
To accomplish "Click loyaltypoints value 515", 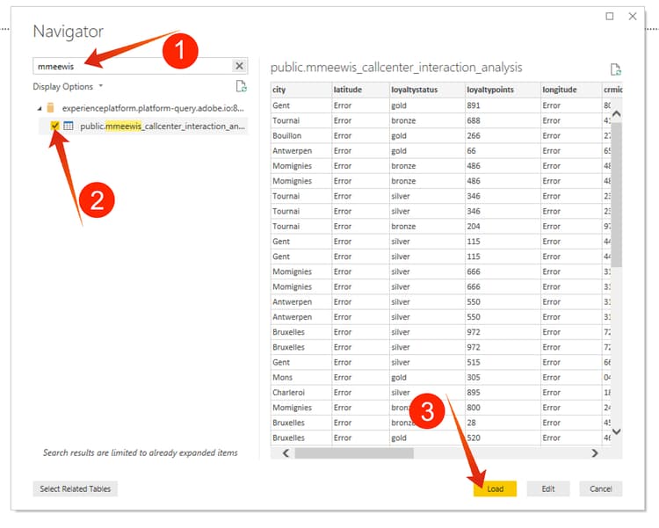I will coord(503,362).
